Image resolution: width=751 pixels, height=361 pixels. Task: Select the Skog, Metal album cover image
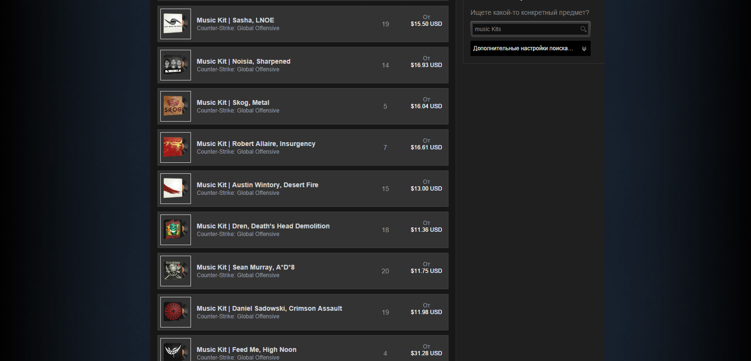click(176, 106)
